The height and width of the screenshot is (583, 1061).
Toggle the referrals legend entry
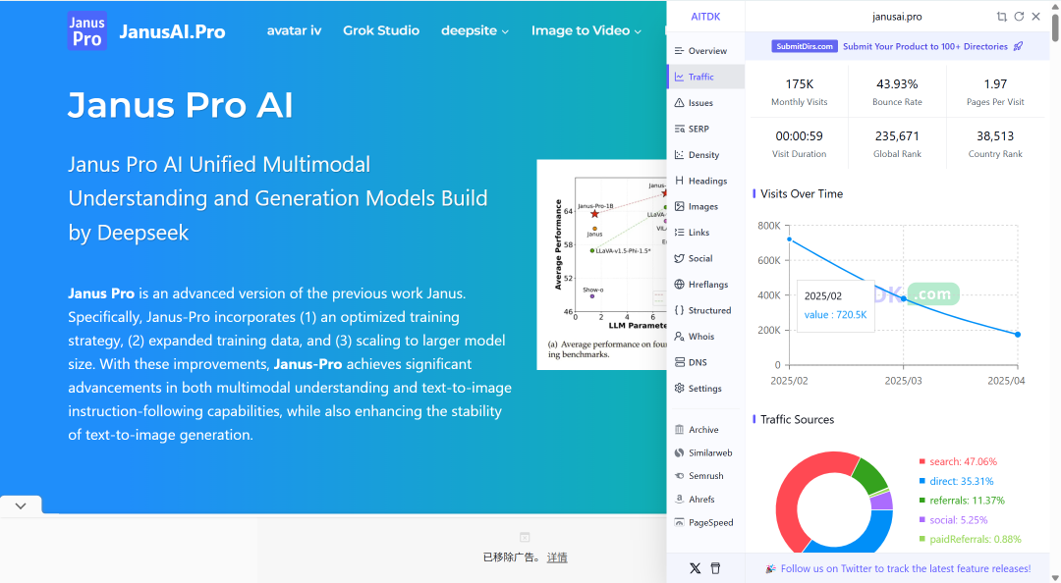coord(962,501)
